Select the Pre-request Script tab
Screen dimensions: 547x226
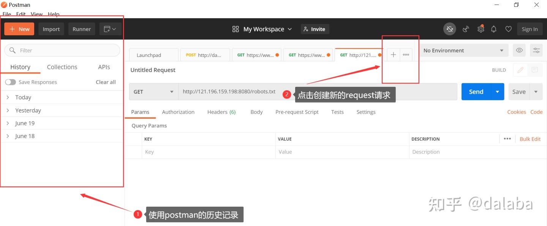point(297,112)
